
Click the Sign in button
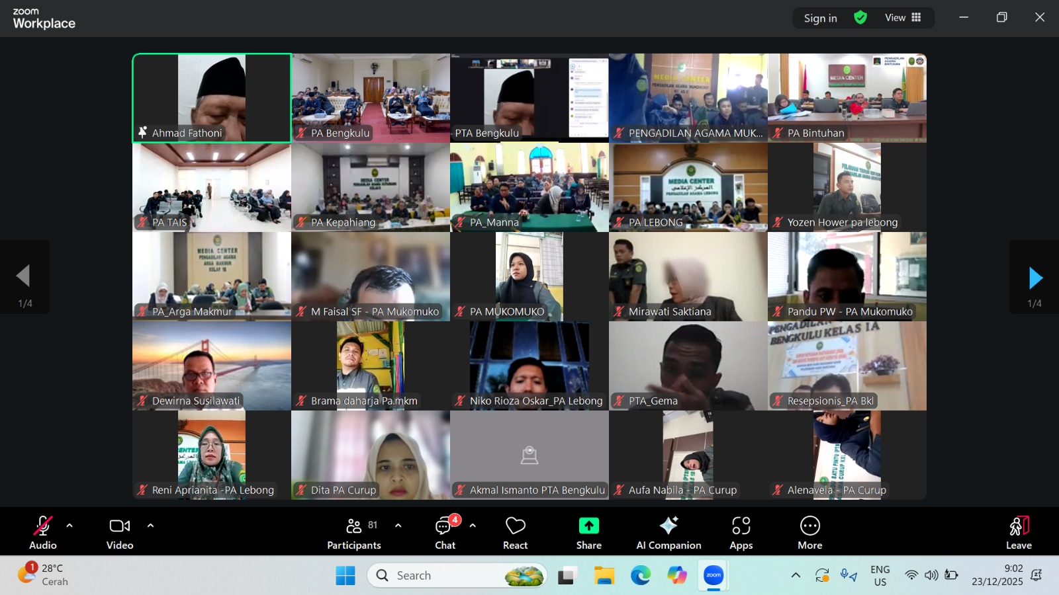tap(820, 19)
